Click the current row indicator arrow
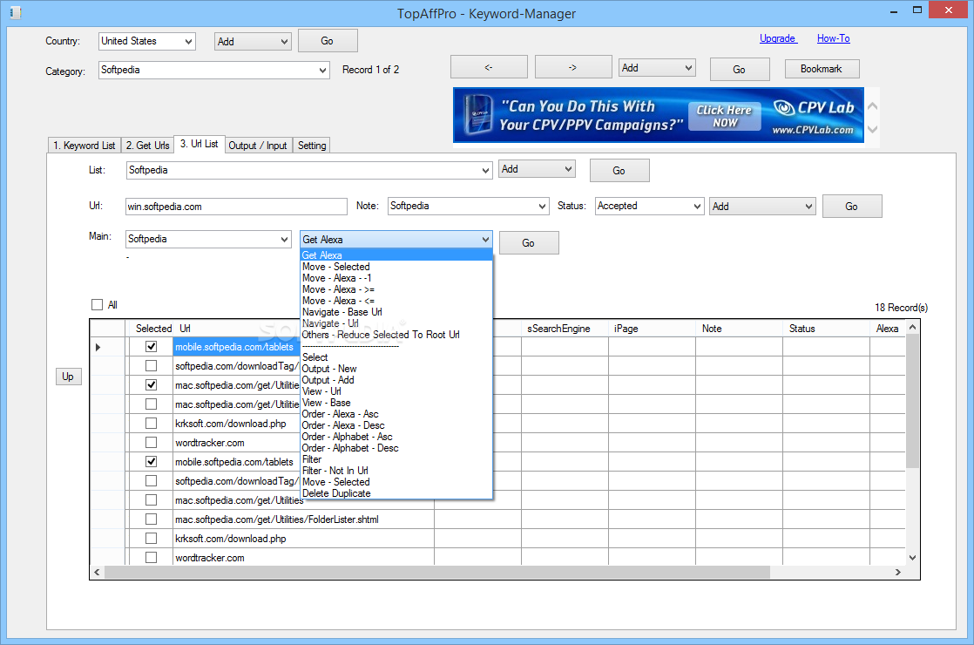The width and height of the screenshot is (974, 645). click(98, 347)
